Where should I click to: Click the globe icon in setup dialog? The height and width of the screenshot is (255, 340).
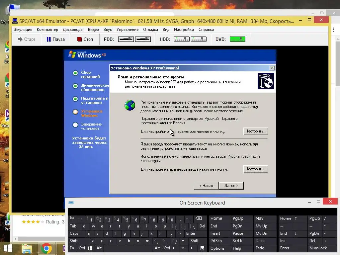point(130,105)
